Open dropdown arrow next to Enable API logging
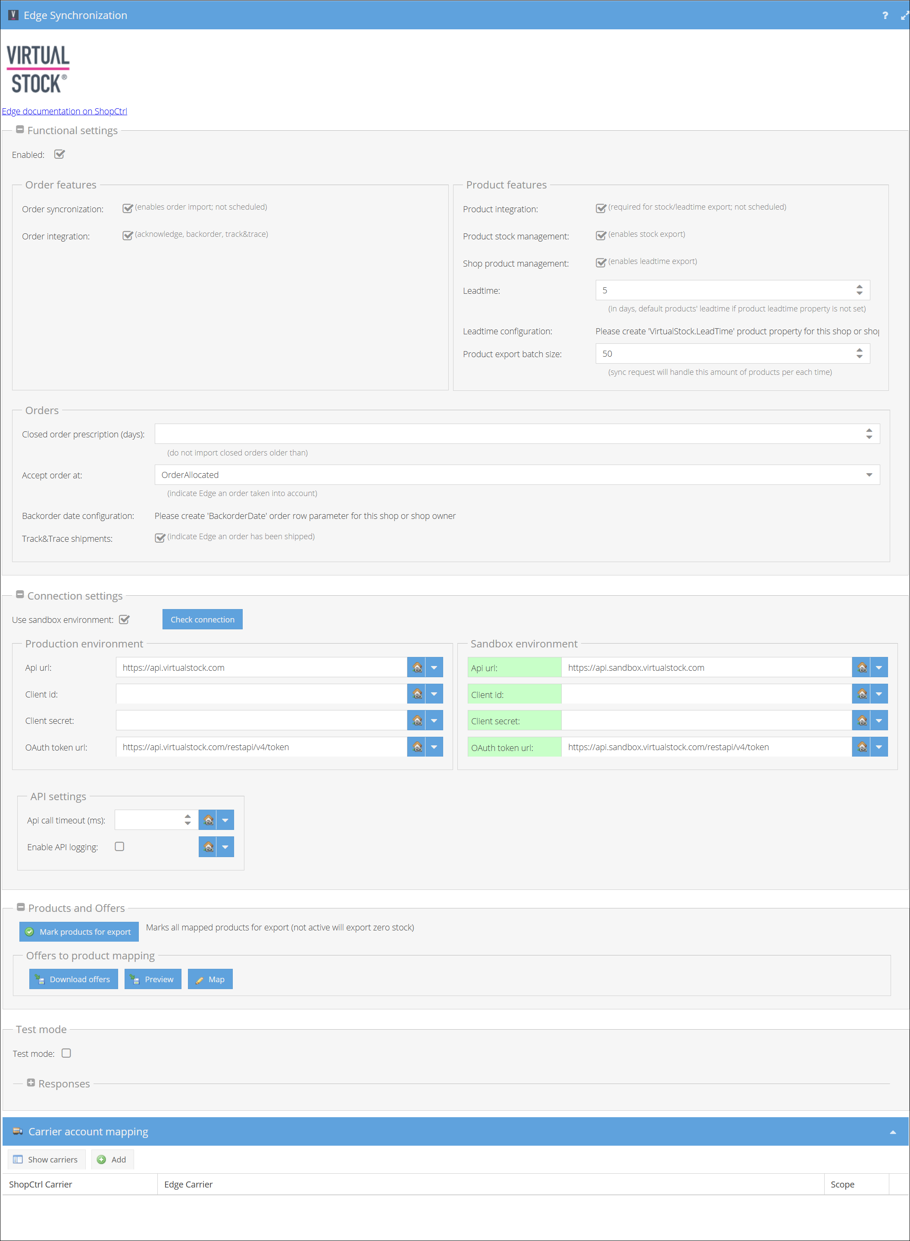Image resolution: width=910 pixels, height=1241 pixels. tap(225, 847)
